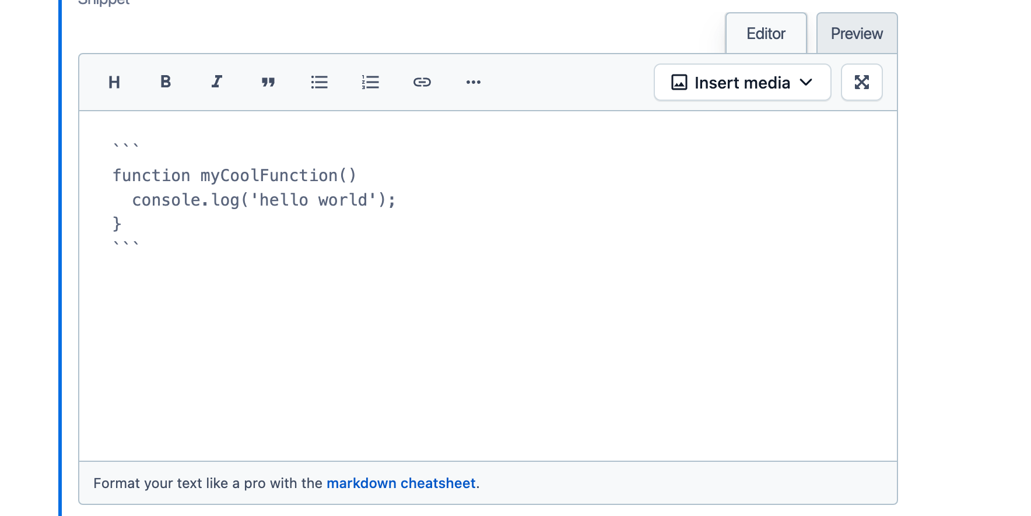Apply heading formatting with the H icon

114,82
